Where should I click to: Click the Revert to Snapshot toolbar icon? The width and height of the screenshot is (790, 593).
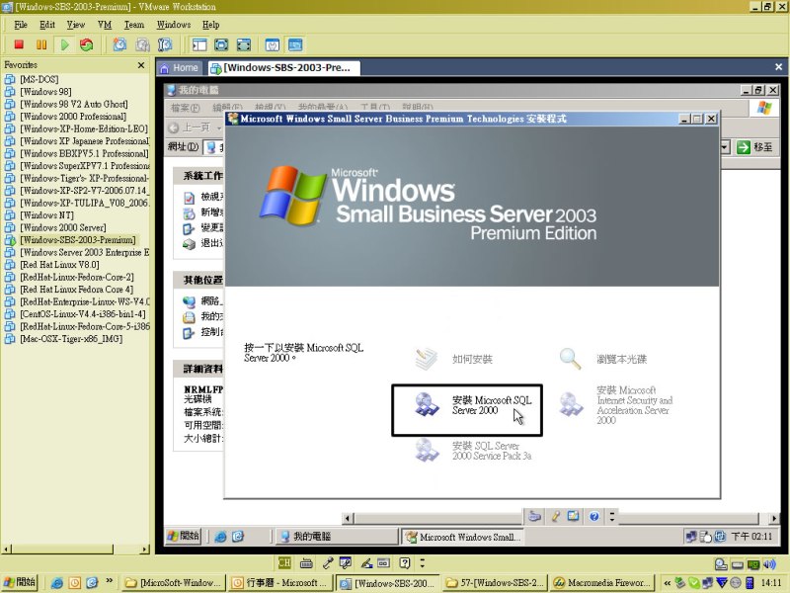click(x=142, y=44)
